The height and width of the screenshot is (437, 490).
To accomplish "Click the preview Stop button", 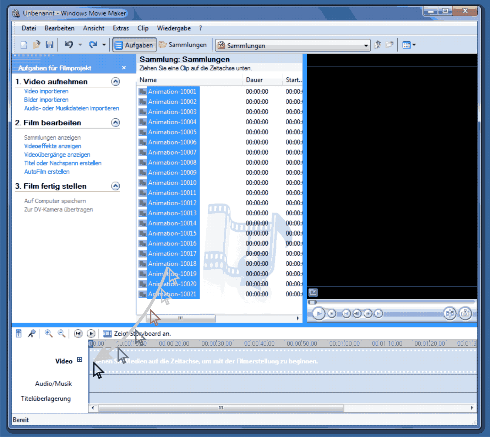I will point(332,314).
